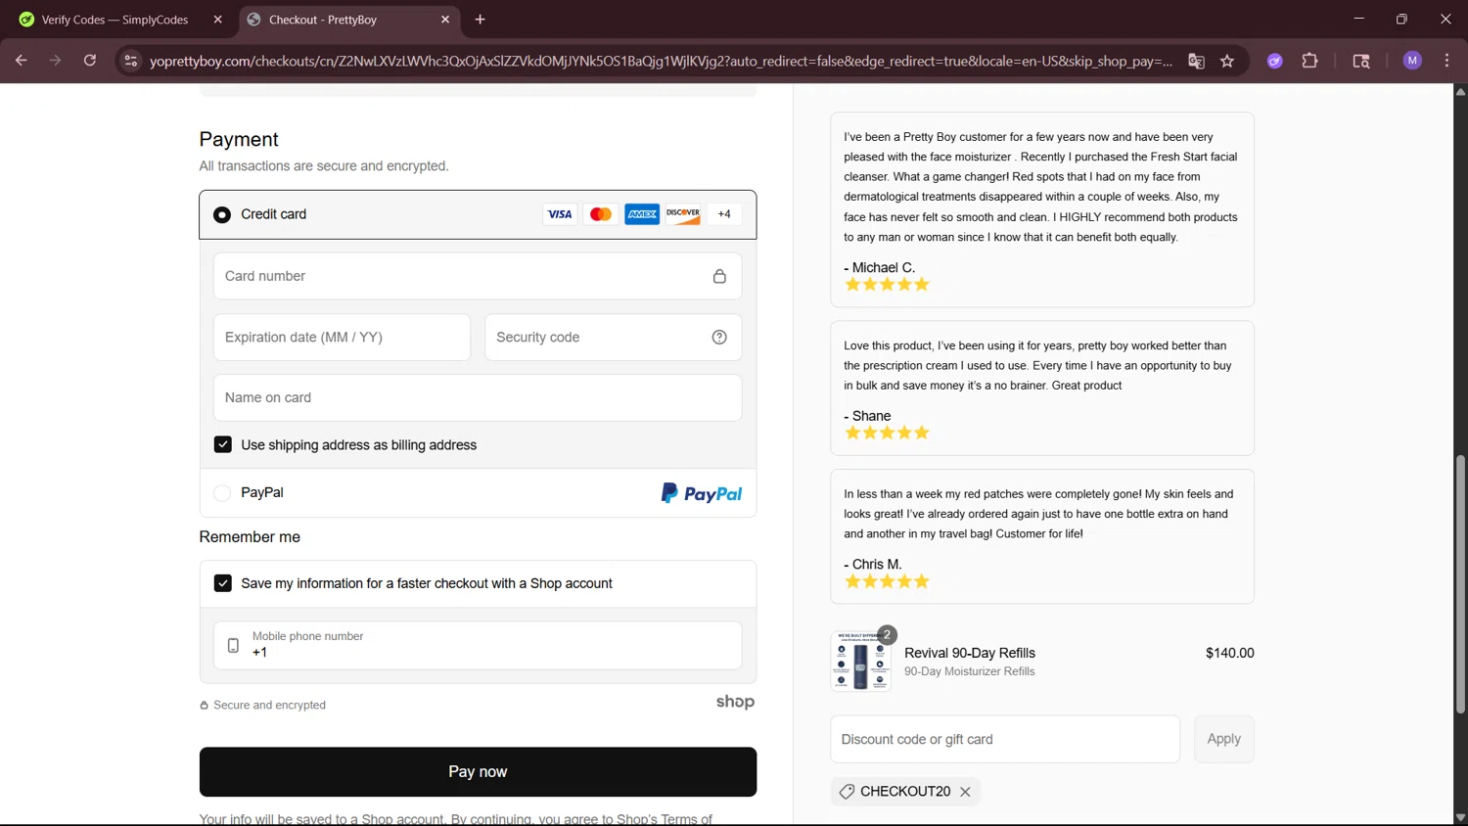Click the browser forward arrow

click(x=56, y=61)
